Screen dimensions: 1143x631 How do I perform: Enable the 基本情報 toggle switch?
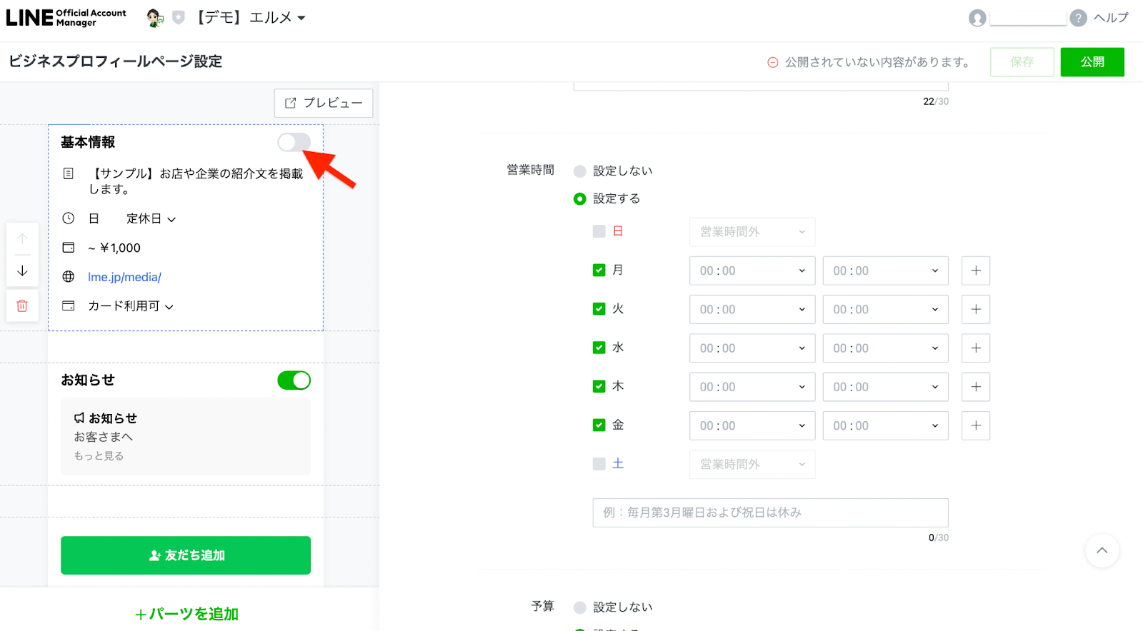coord(294,142)
